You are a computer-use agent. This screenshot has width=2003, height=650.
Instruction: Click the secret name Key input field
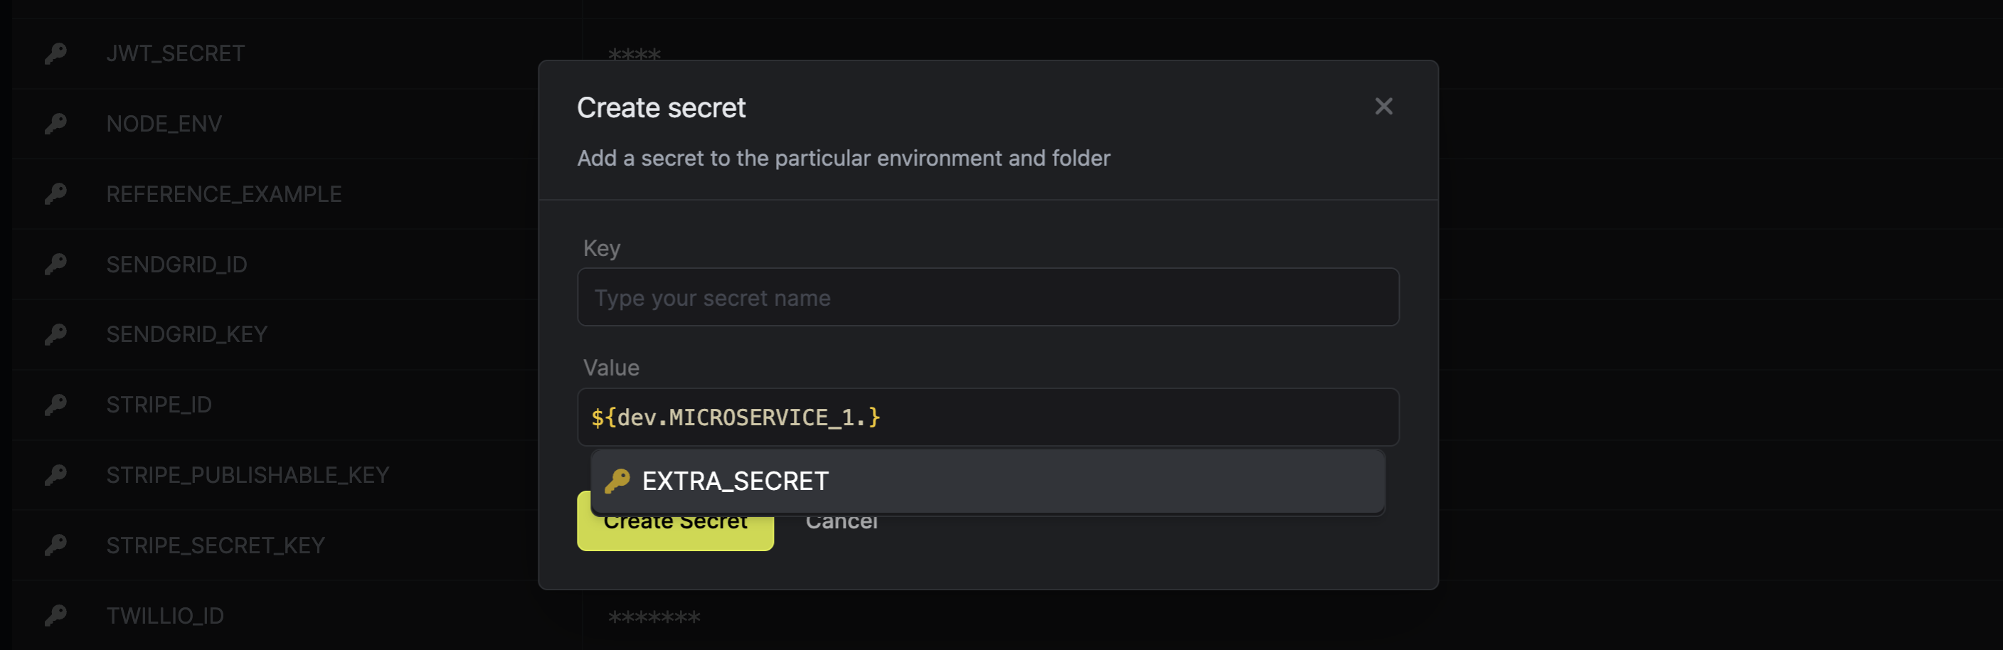coord(988,297)
